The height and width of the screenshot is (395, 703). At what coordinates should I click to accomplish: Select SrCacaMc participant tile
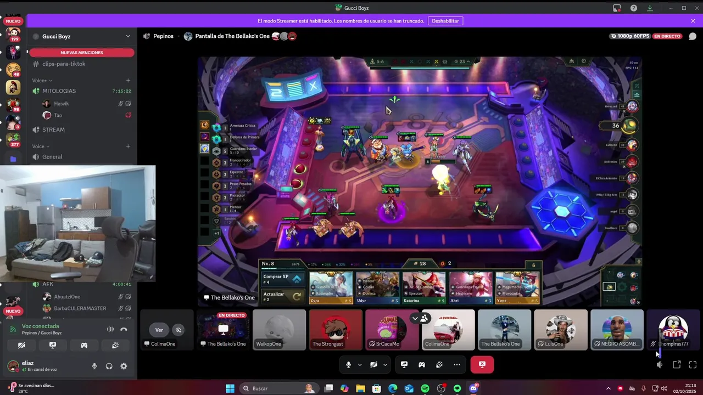pos(392,330)
